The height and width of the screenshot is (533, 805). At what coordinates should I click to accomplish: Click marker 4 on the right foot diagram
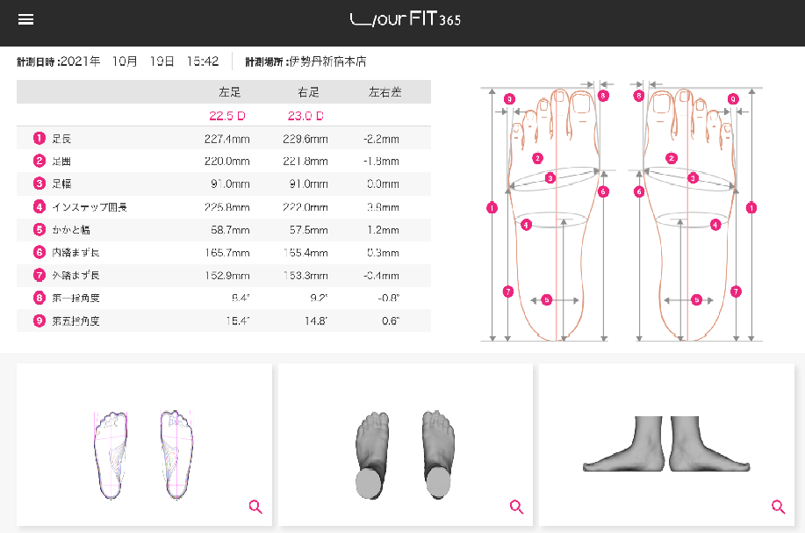tap(715, 225)
